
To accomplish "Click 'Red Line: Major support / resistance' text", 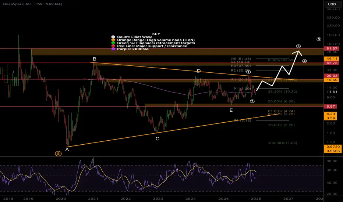I will [152, 46].
